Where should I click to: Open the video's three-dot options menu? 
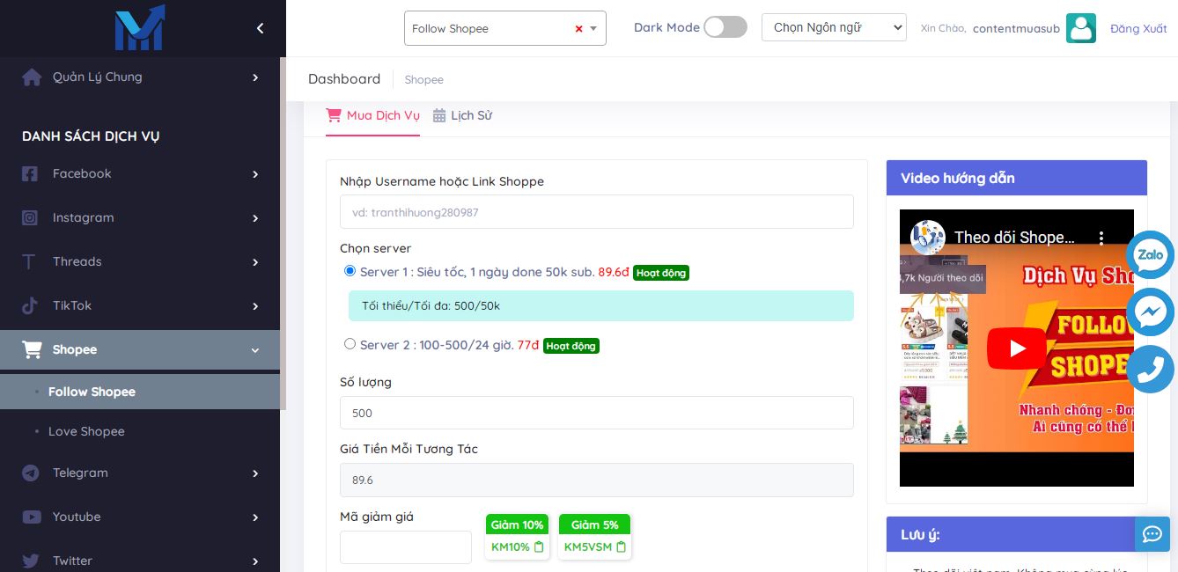1101,238
